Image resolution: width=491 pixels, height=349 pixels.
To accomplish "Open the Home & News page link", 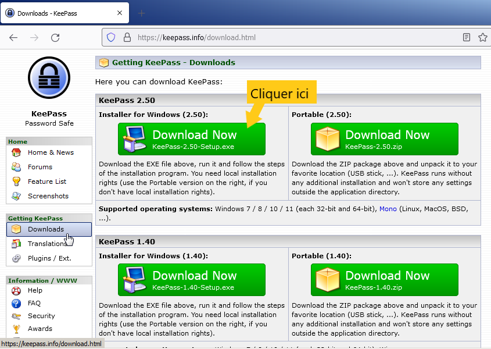I will pyautogui.click(x=51, y=152).
